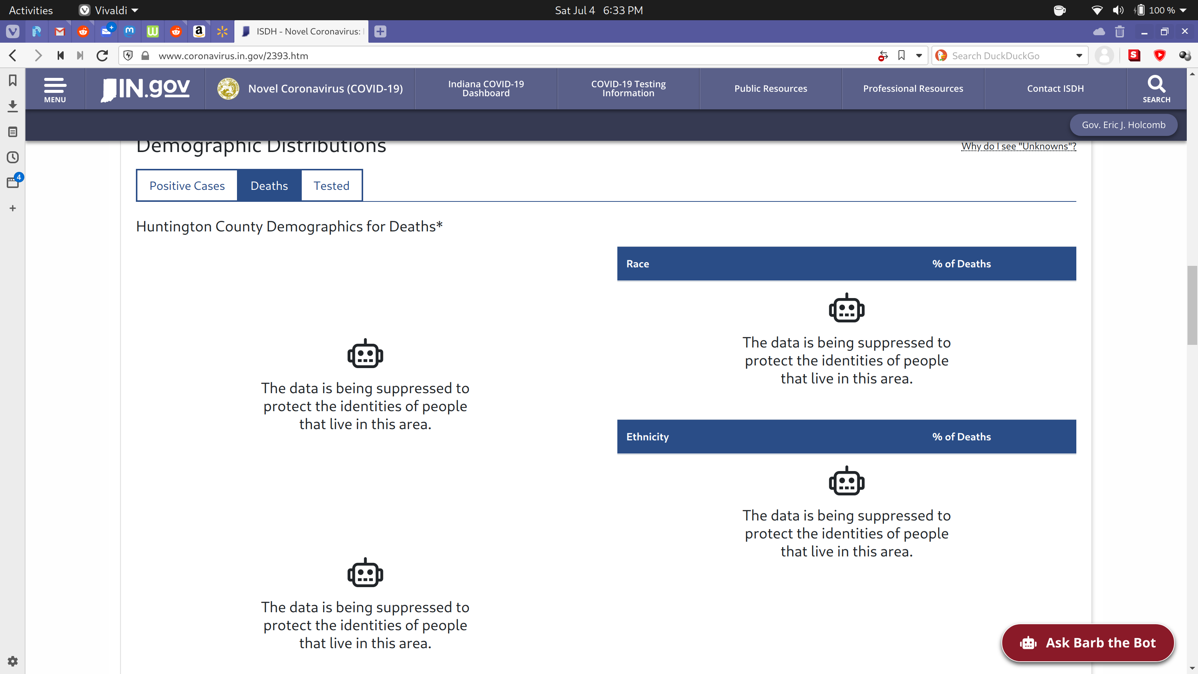Click the Why do I see Unknowns link
Image resolution: width=1198 pixels, height=674 pixels.
(1018, 146)
